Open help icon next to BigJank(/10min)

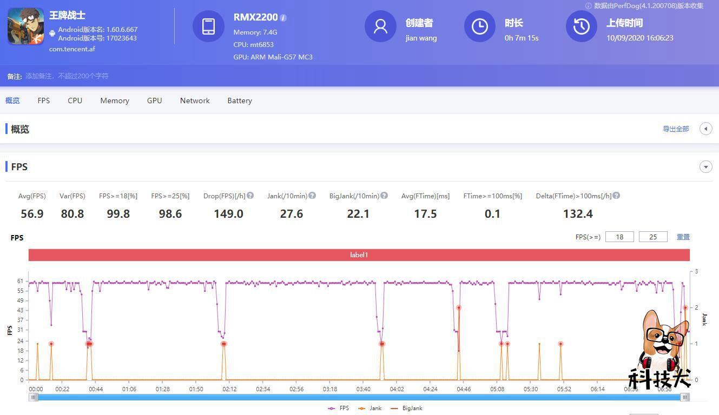click(384, 196)
